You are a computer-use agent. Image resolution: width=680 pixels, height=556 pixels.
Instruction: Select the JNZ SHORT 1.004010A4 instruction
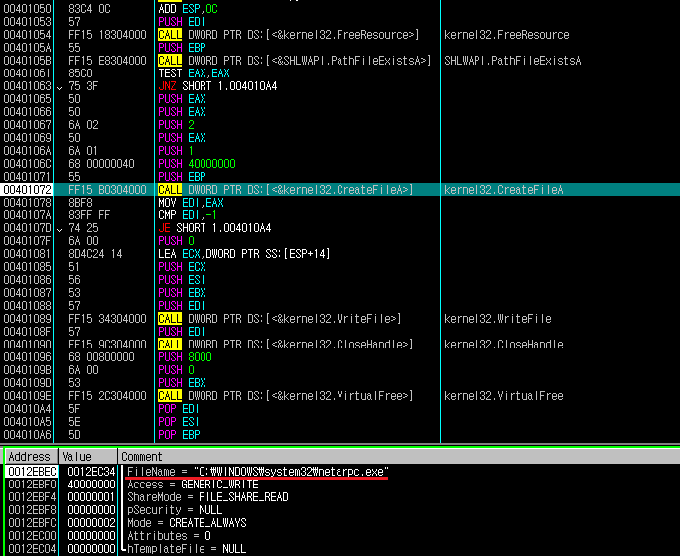pyautogui.click(x=217, y=86)
